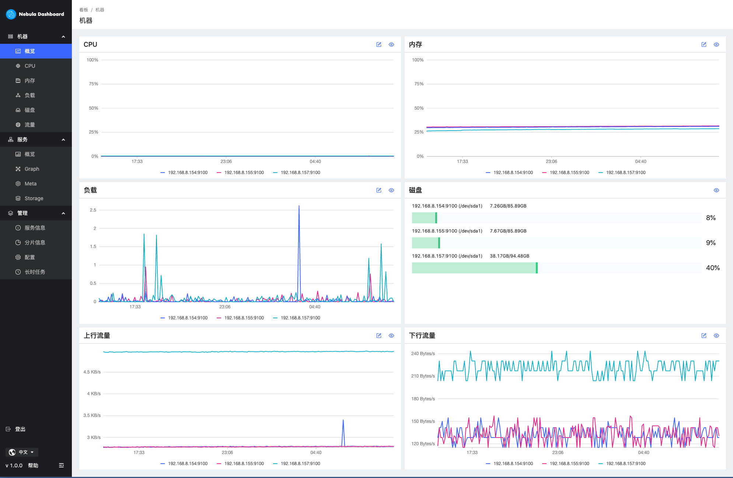Click the 40% disk usage value
733x478 pixels.
(713, 268)
